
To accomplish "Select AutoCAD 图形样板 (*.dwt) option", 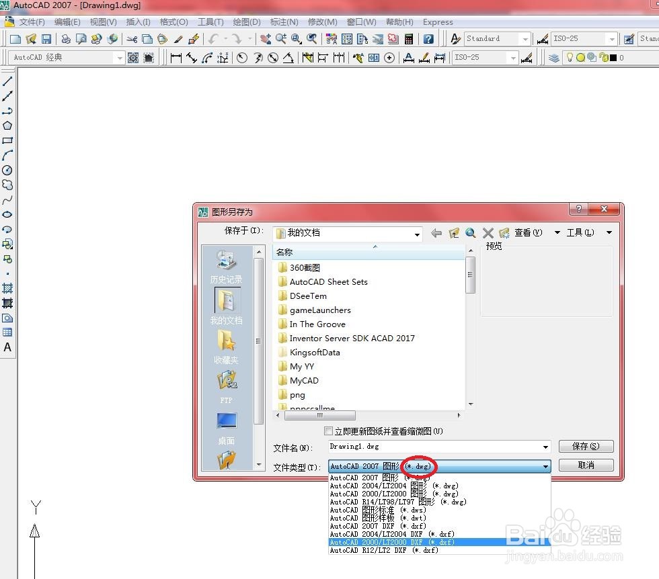I will [x=439, y=518].
